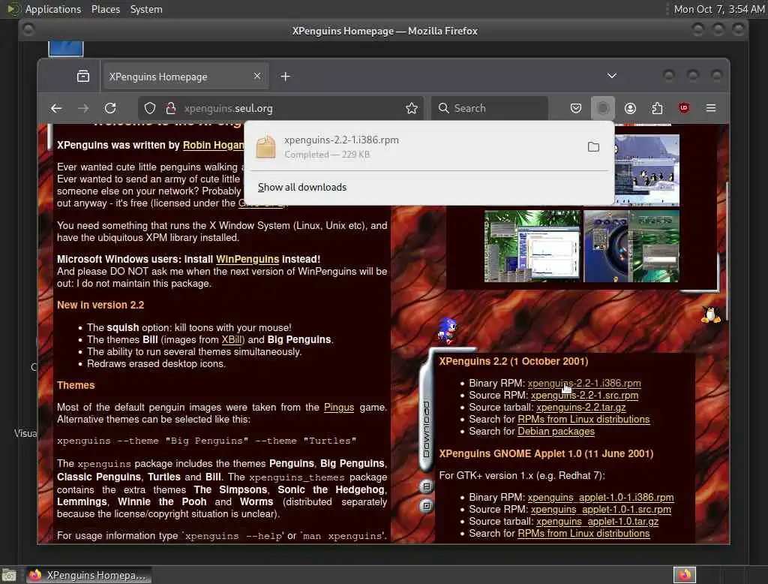This screenshot has height=584, width=768.
Task: Open the Firefox View icon beside the tab
Action: tap(83, 77)
